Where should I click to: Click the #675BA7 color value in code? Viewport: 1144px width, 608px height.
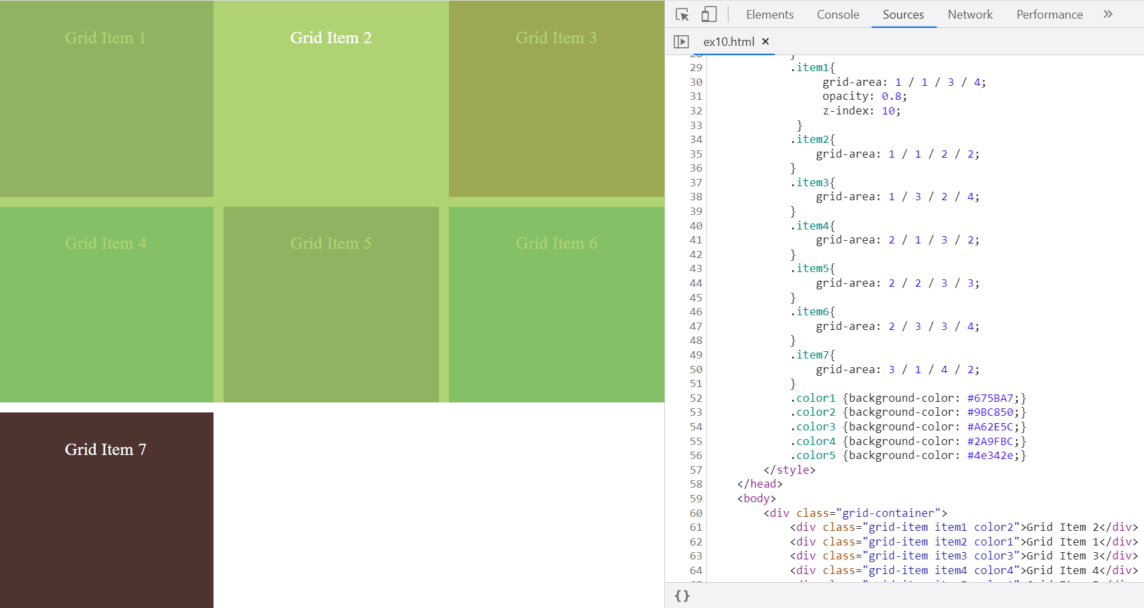[x=990, y=398]
